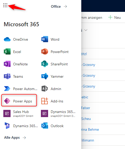Open the Power Automate icon
125x149 pixels.
pyautogui.click(x=7, y=89)
